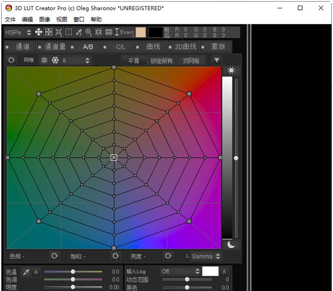Viewport: 333px width, 291px height.
Task: Select the contract inward arrows tool
Action: (58, 32)
